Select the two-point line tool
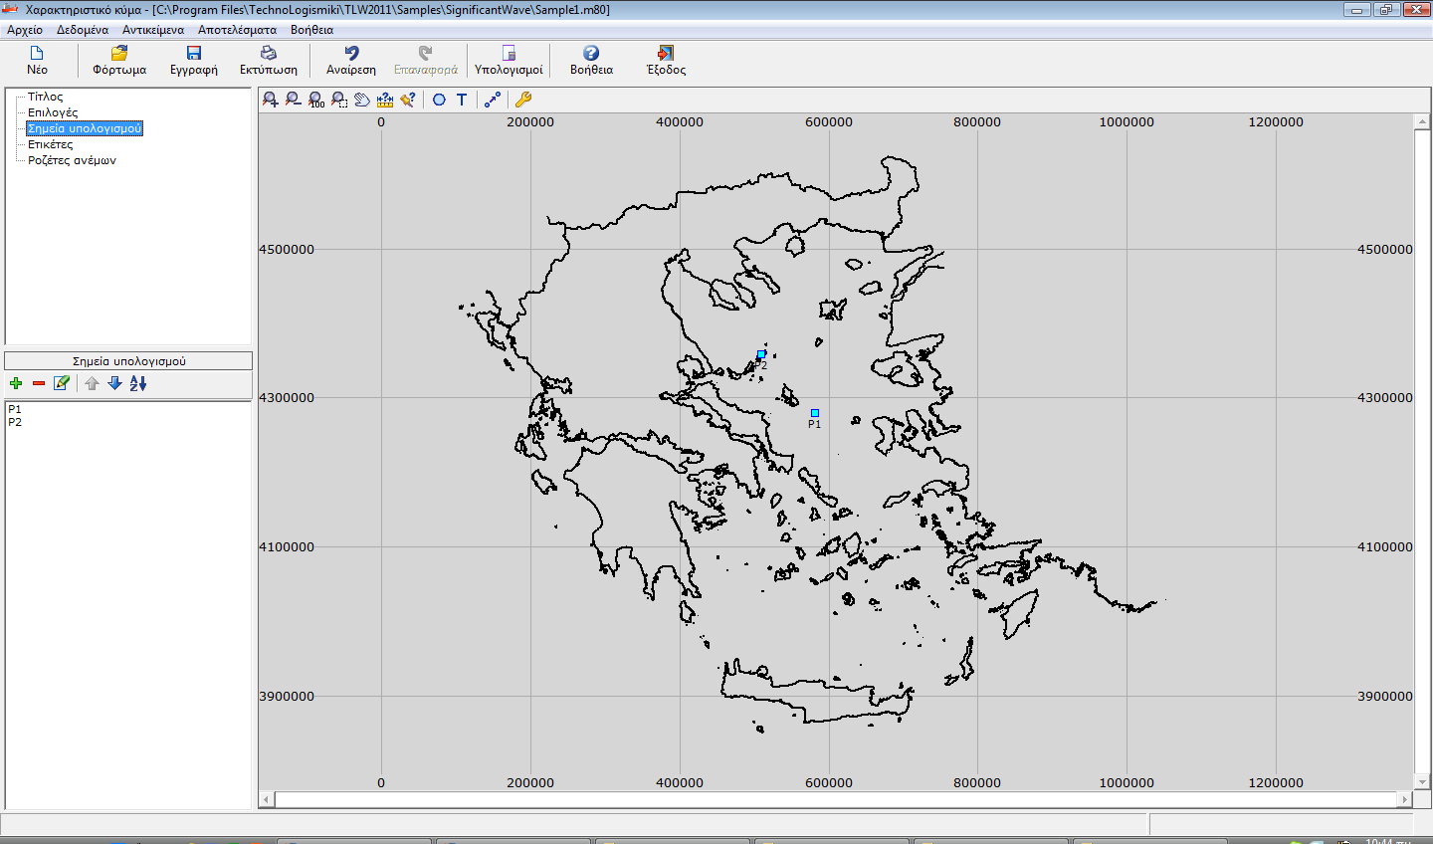Image resolution: width=1433 pixels, height=844 pixels. click(x=493, y=100)
